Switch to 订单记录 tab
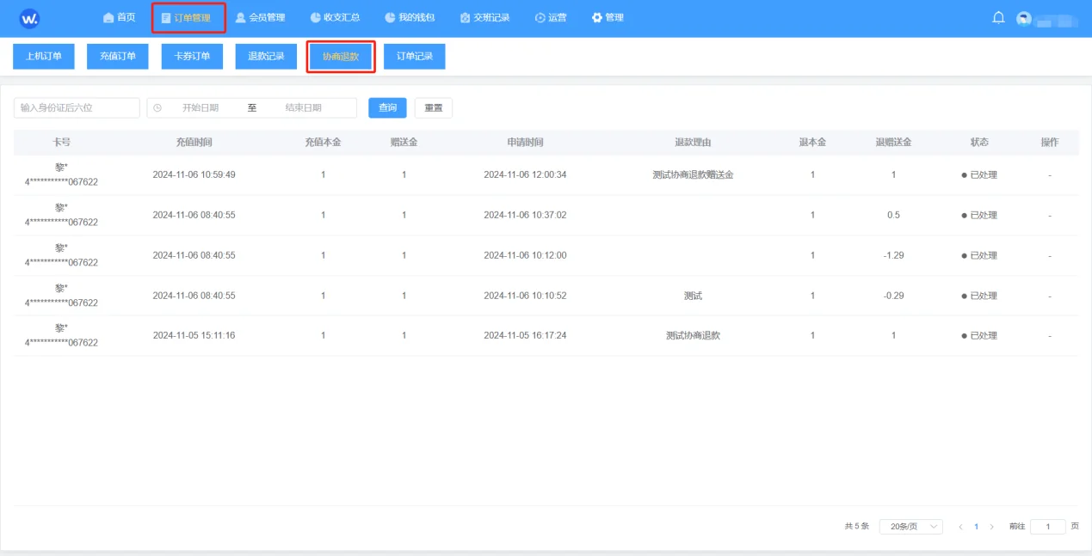The width and height of the screenshot is (1092, 556). (x=415, y=57)
